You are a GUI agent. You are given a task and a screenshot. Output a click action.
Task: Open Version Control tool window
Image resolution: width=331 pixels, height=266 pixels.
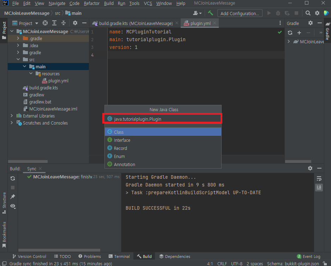click(29, 256)
